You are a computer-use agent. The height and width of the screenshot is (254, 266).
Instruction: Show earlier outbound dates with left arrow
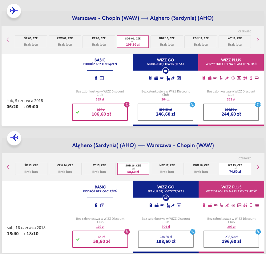coord(8,39)
